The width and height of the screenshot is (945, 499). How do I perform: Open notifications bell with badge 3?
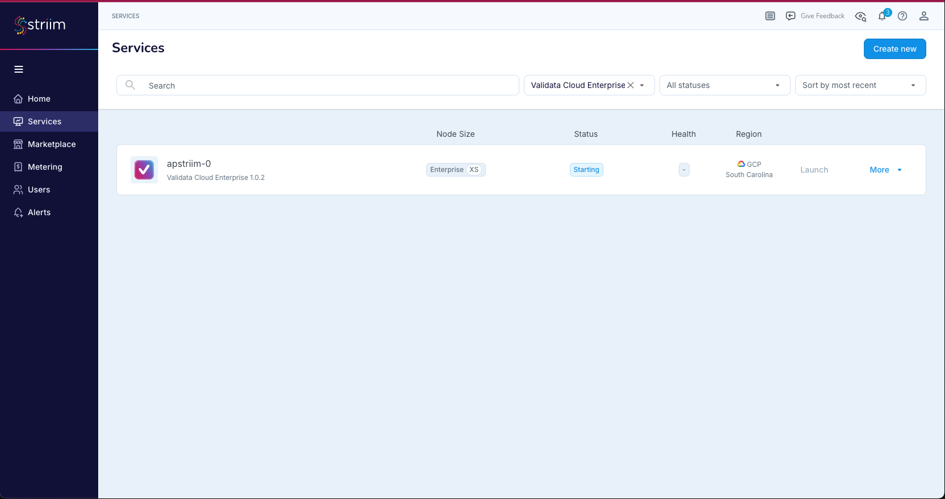pyautogui.click(x=883, y=16)
